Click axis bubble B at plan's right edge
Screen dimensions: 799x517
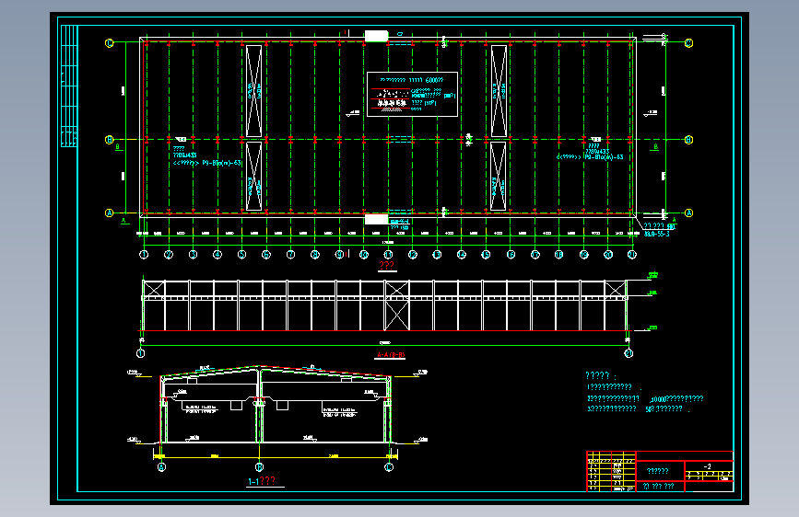coord(688,140)
